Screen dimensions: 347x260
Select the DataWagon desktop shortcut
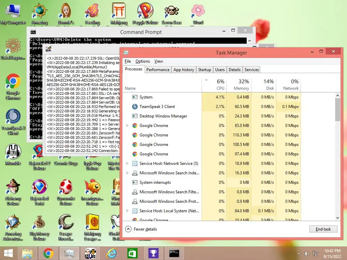click(13, 49)
